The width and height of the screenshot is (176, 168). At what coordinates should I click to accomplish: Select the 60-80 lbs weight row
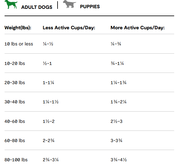click(89, 141)
